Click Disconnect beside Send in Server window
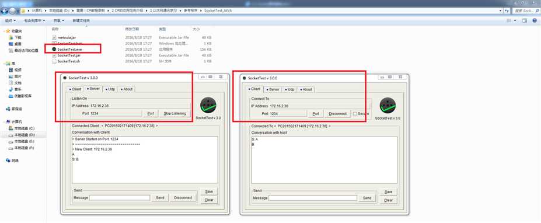The height and width of the screenshot is (223, 541). click(x=183, y=198)
